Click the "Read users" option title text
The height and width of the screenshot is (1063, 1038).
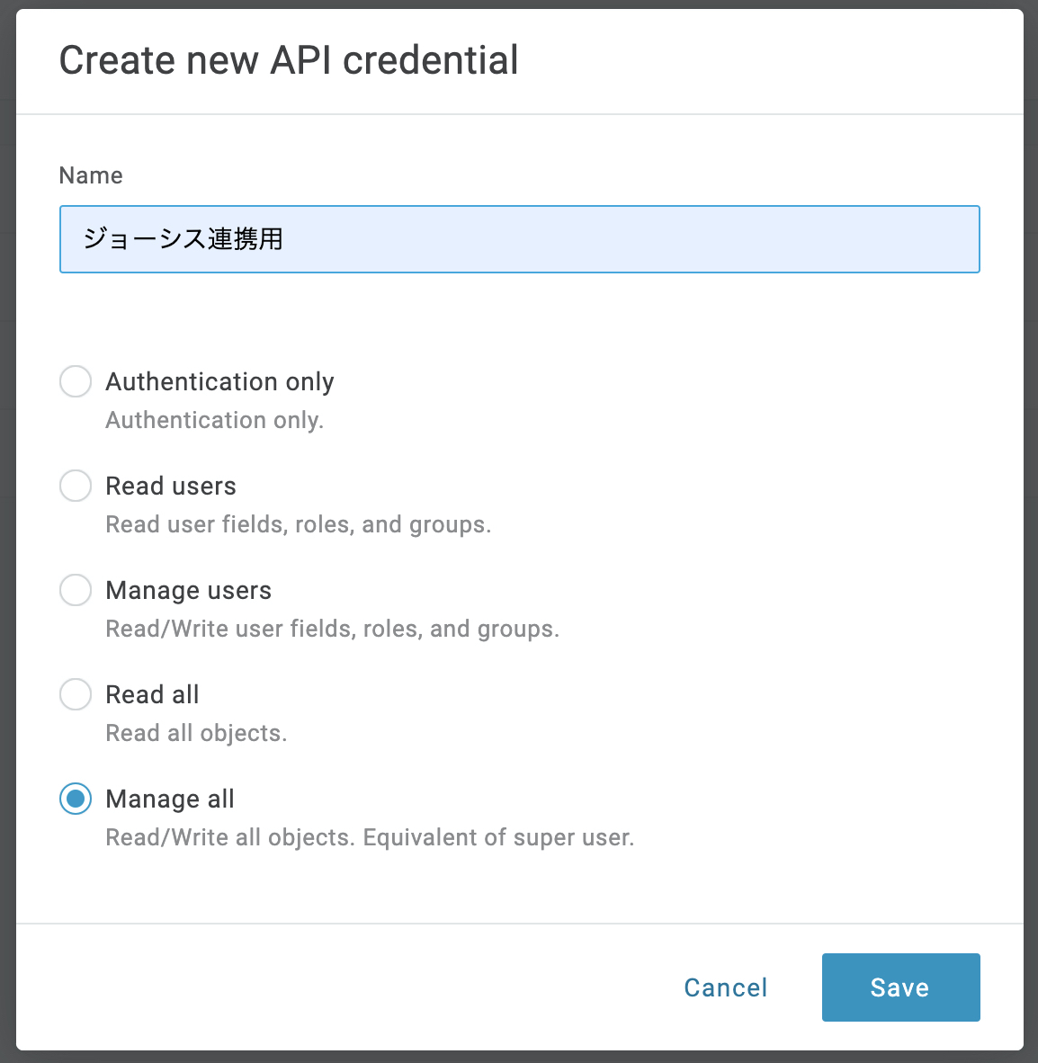click(171, 487)
